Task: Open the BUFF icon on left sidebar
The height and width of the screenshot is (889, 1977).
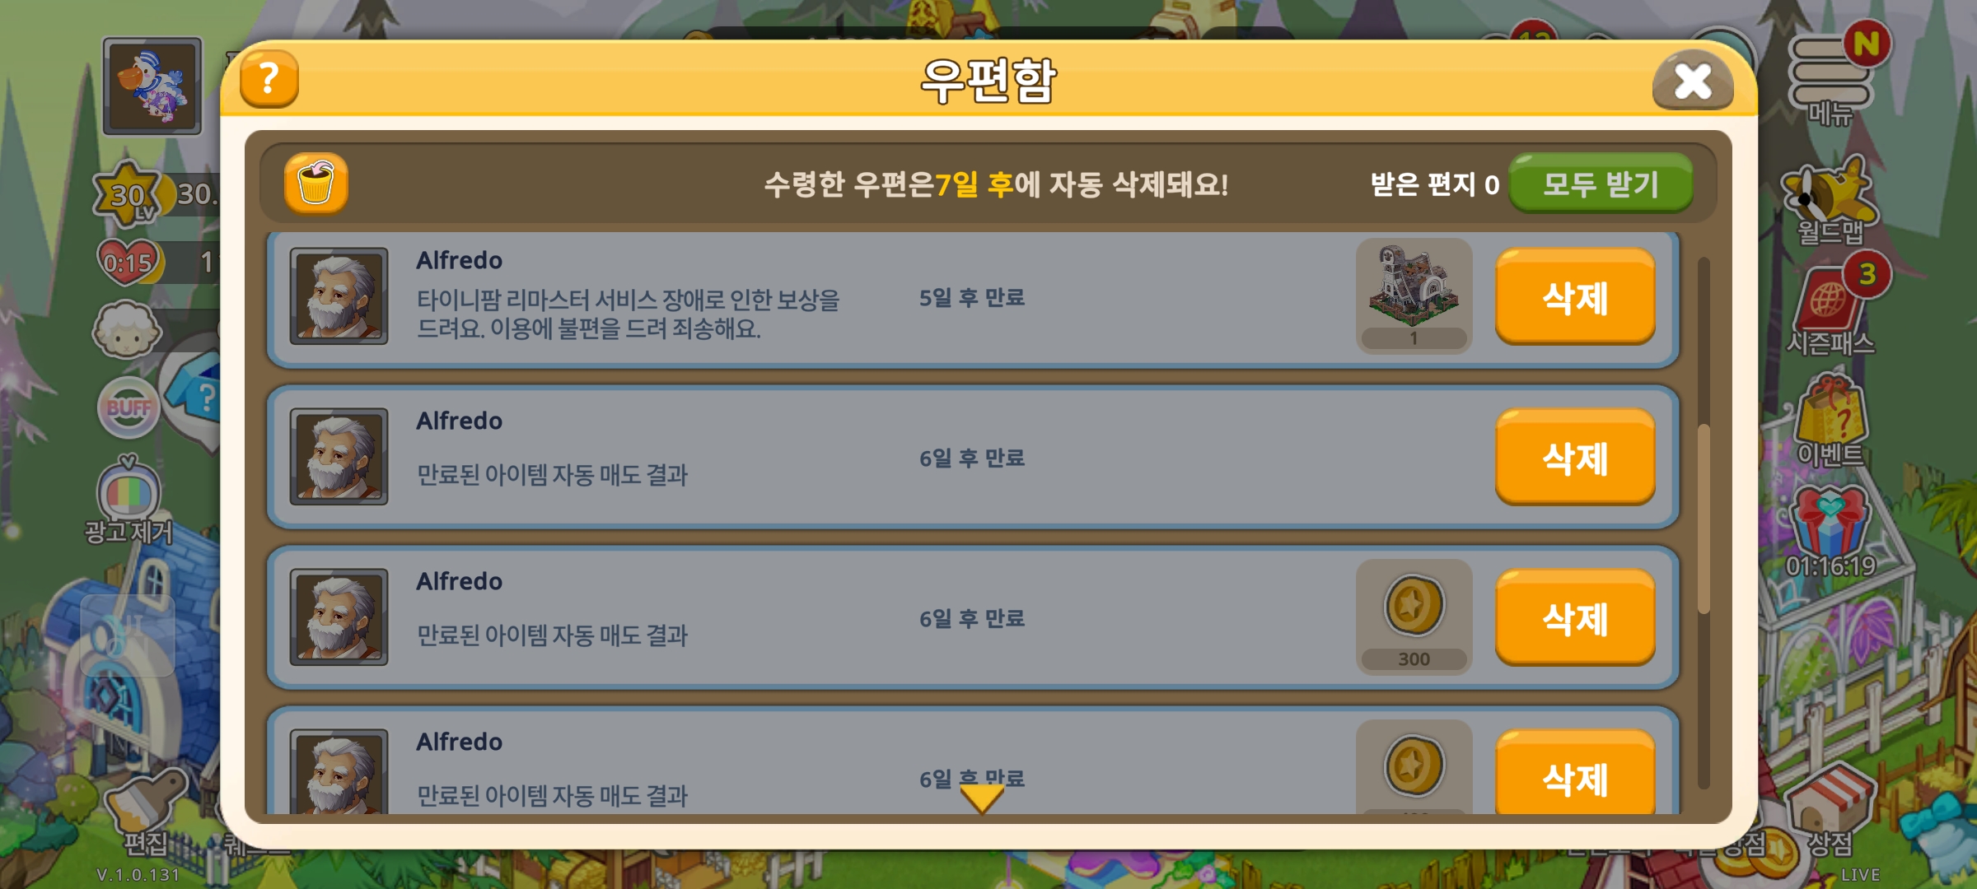Action: coord(129,407)
